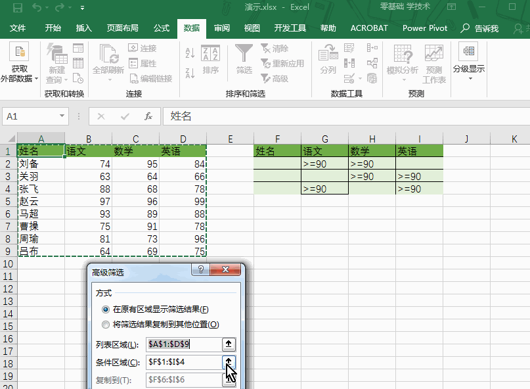Open data range 属性
Screen dimensions: 530x389
coord(143,63)
